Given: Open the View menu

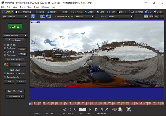Looking at the screenshot, I should point(15,7).
